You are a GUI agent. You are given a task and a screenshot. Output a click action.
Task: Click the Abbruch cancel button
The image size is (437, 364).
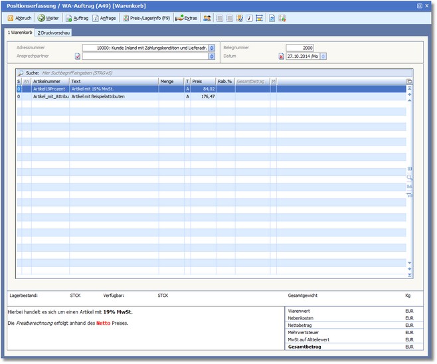click(19, 18)
